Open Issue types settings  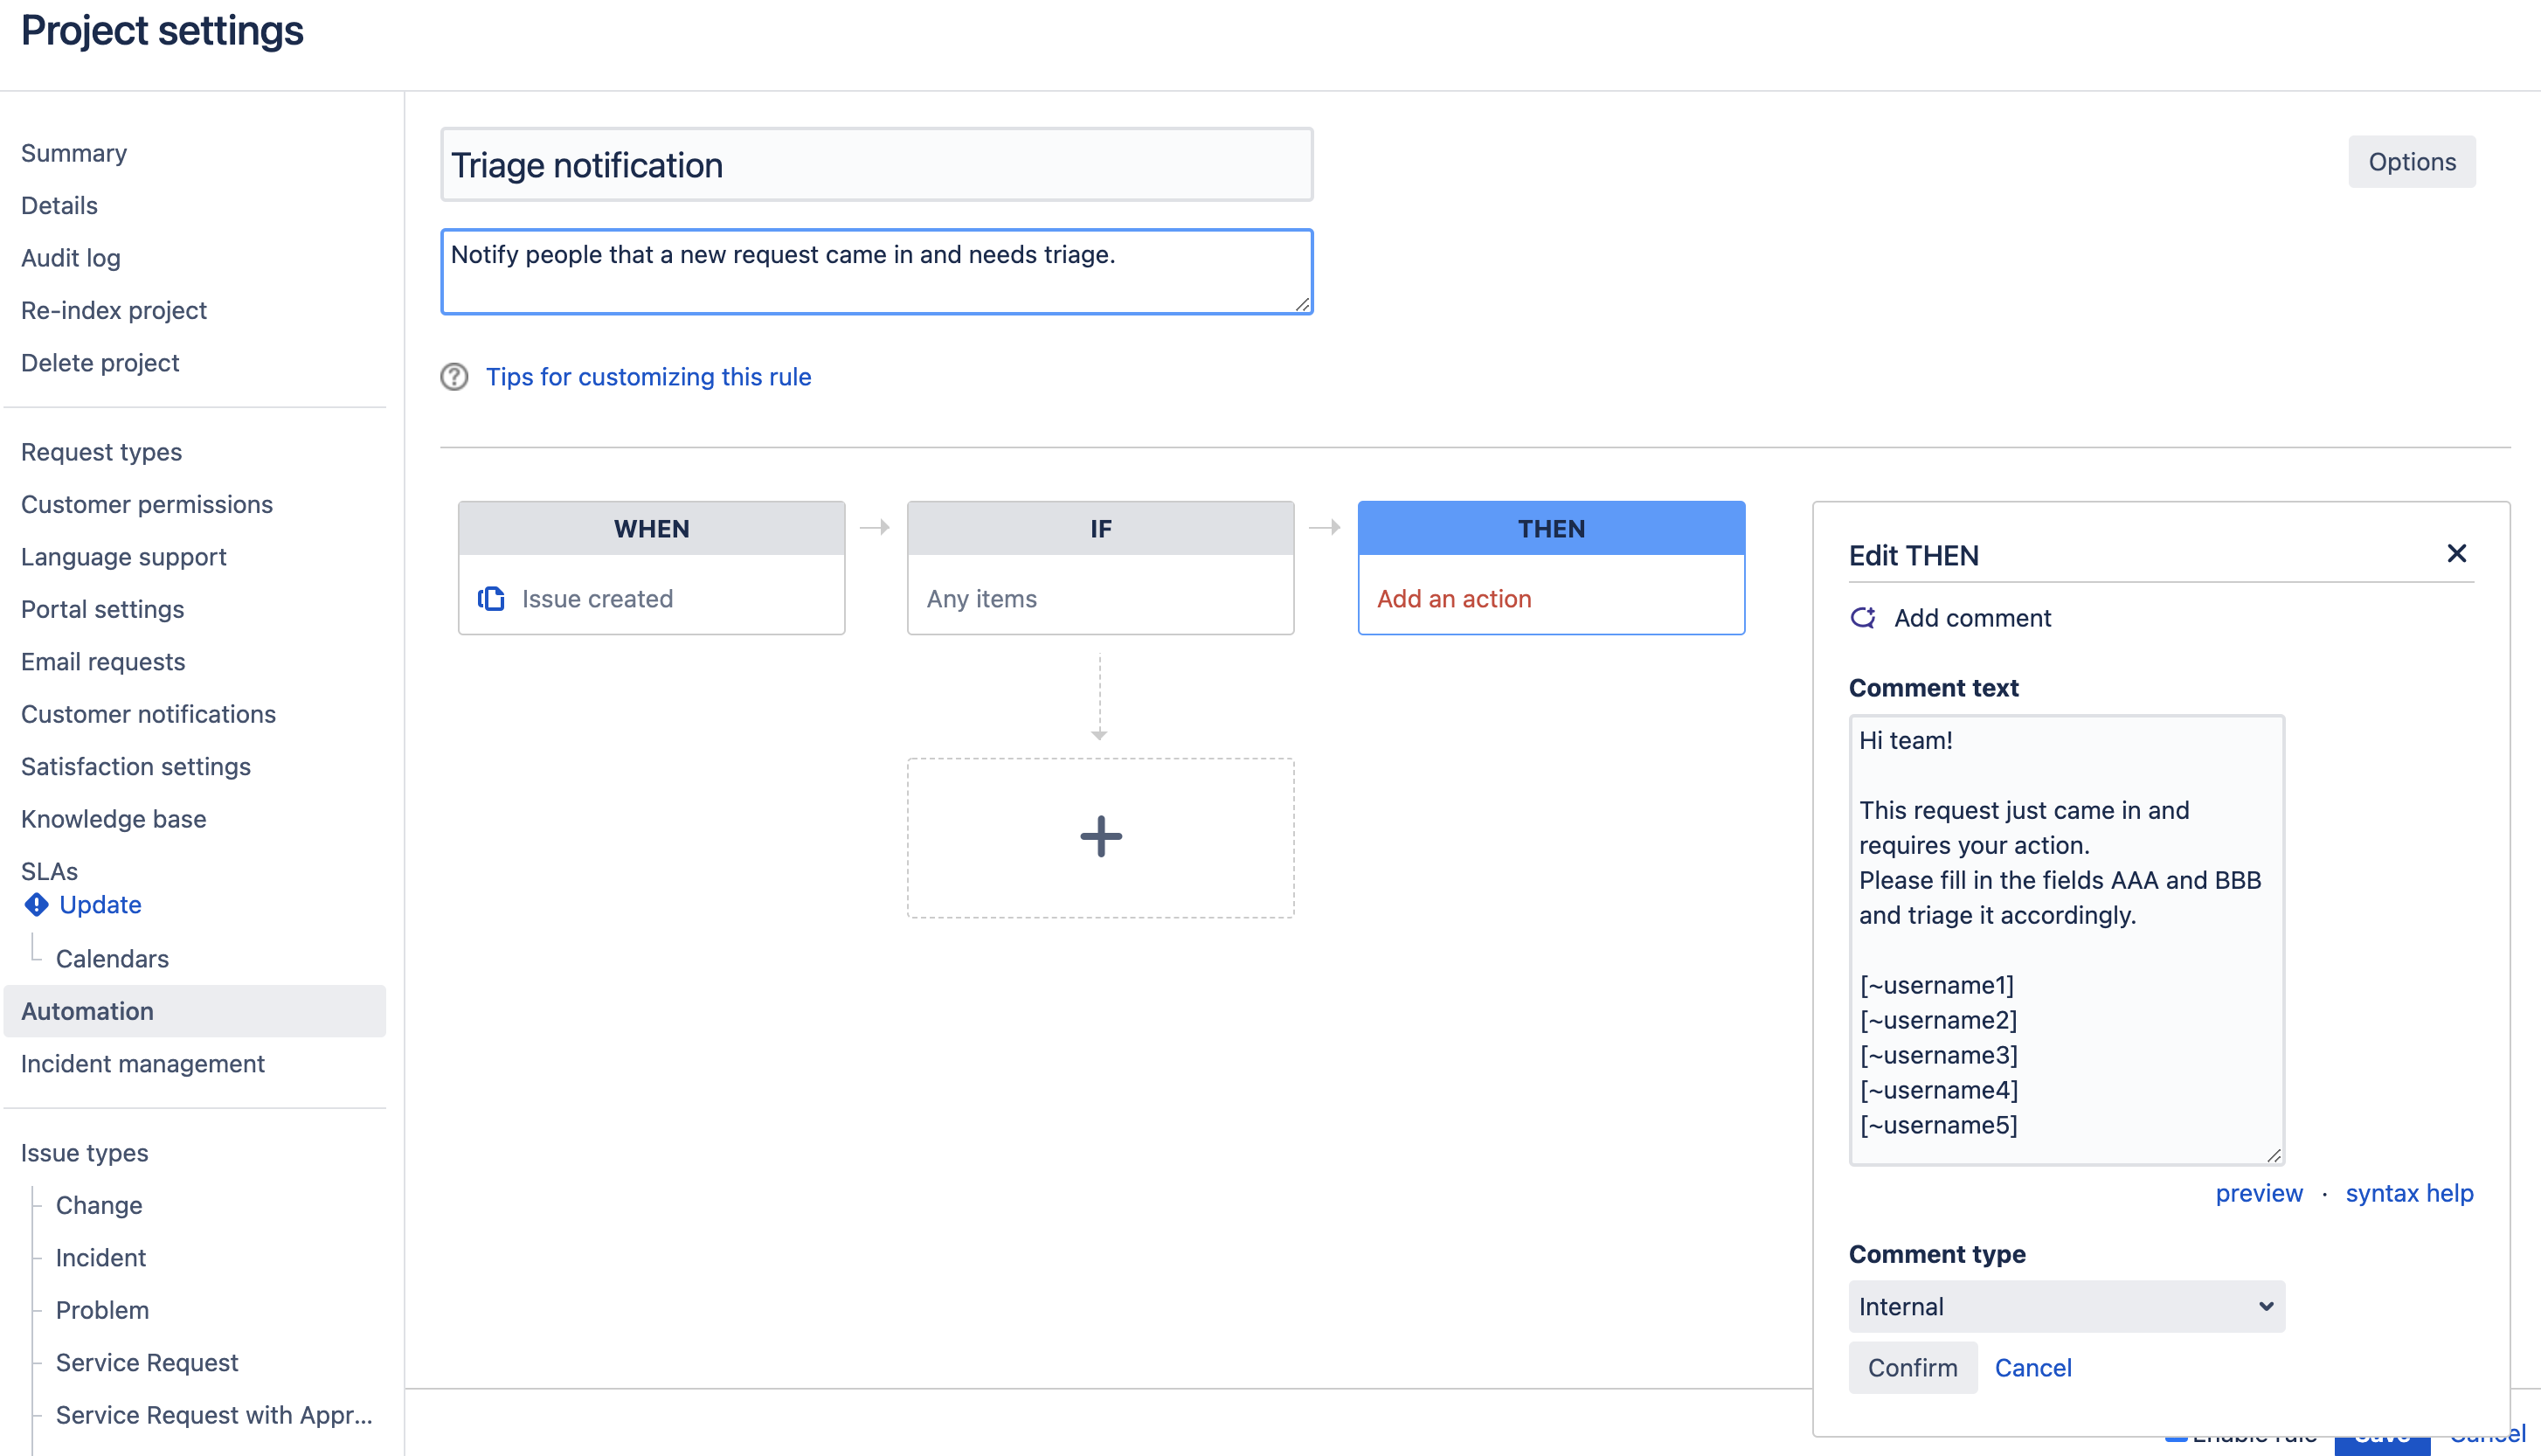pyautogui.click(x=85, y=1153)
